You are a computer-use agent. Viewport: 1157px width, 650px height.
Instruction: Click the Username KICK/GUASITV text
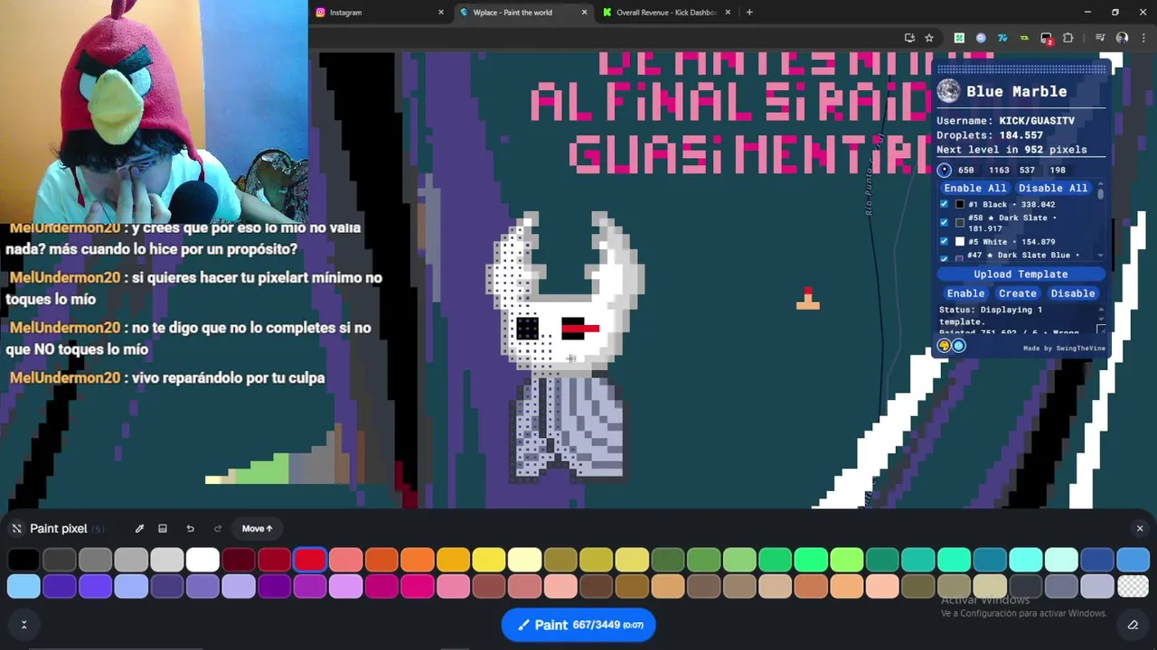(x=1005, y=121)
